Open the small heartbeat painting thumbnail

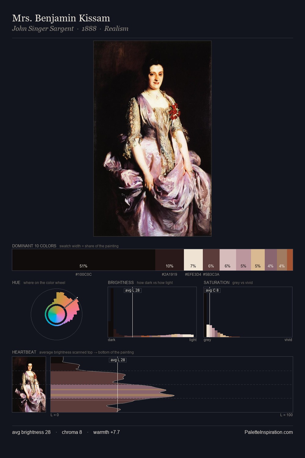pos(29,384)
